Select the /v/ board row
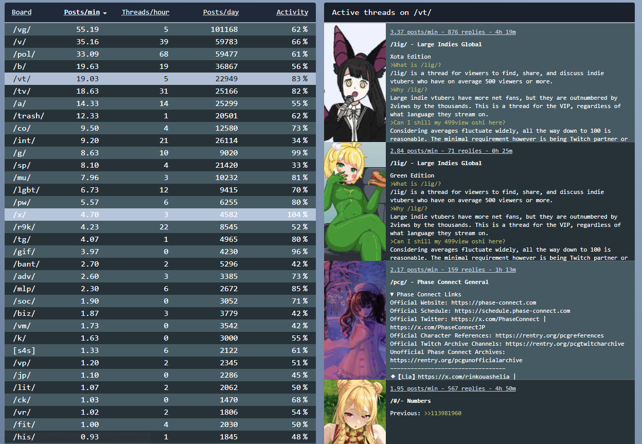 coord(160,42)
